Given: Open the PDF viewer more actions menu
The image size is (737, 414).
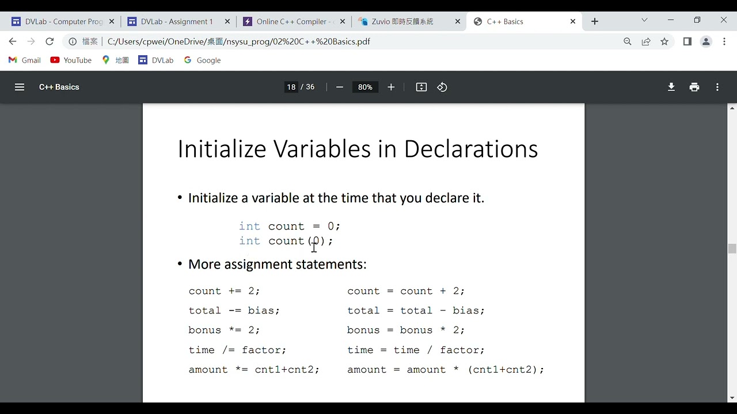Looking at the screenshot, I should pyautogui.click(x=717, y=87).
